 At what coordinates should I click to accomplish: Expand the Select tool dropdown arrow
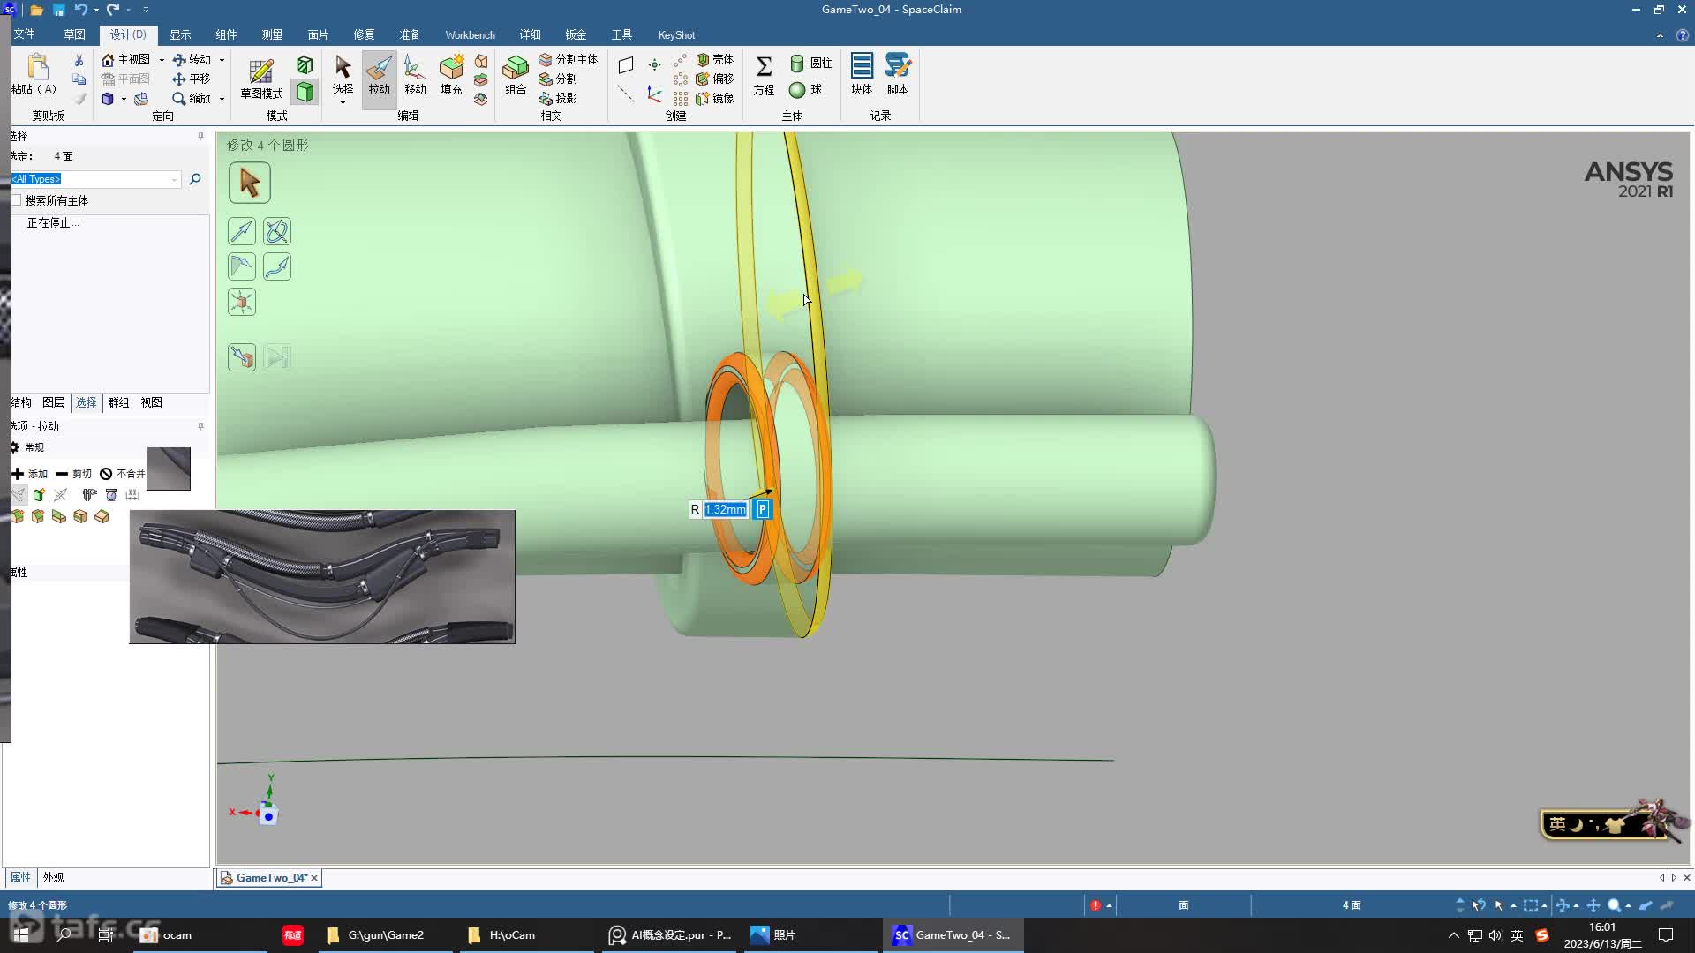point(343,103)
